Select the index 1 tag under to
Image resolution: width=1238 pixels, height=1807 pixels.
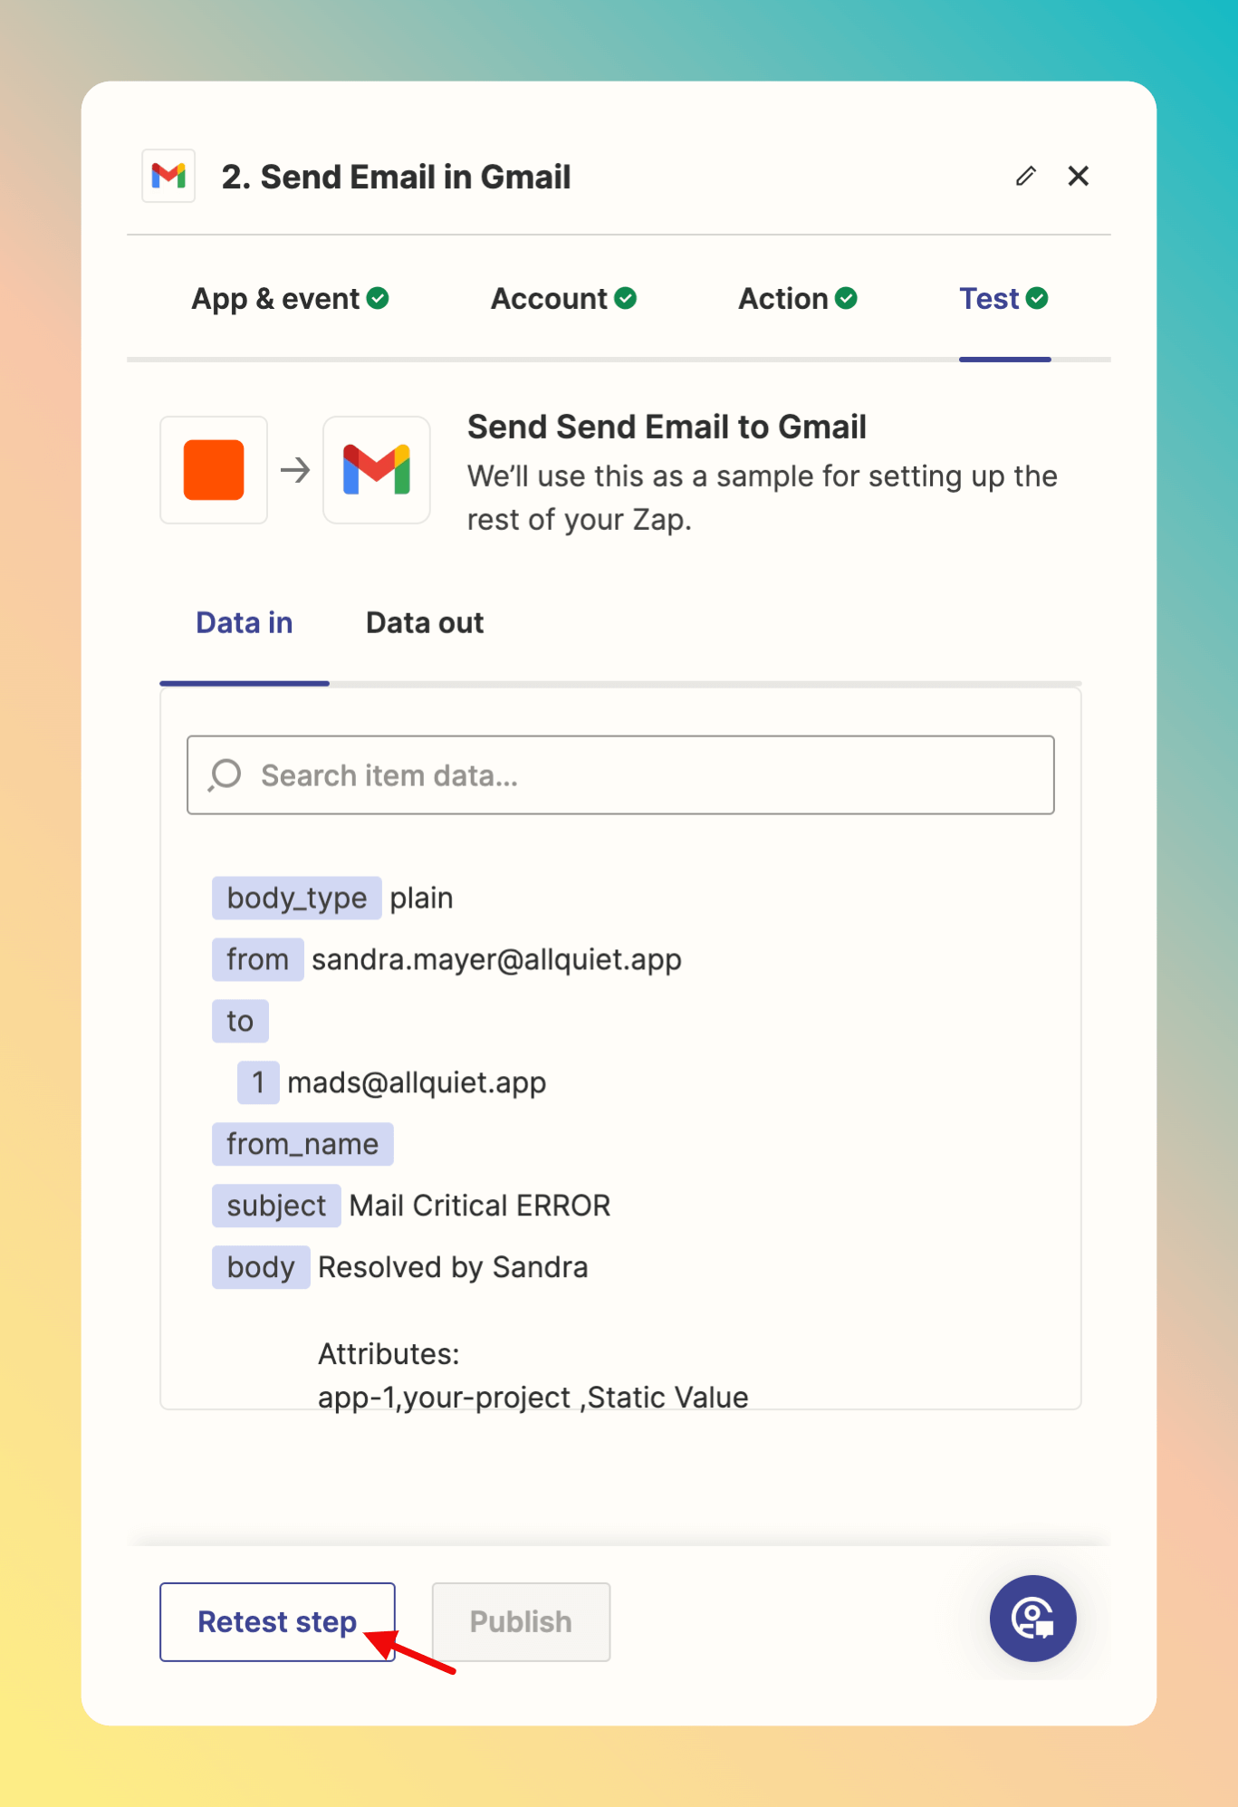point(258,1082)
